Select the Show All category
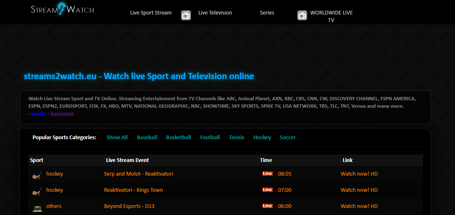This screenshot has width=455, height=215. coord(117,138)
